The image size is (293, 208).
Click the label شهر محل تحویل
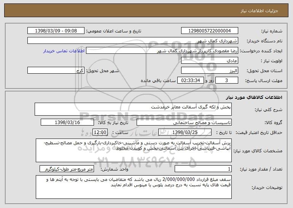tap(102, 71)
